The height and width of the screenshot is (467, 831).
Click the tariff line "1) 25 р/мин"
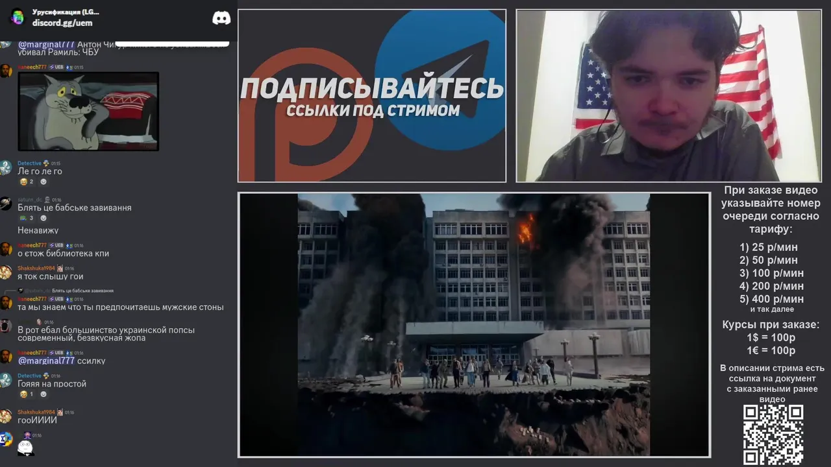tap(769, 247)
